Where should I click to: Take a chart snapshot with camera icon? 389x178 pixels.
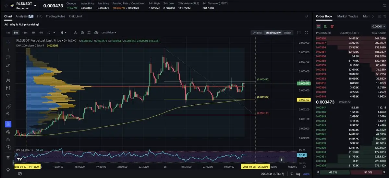(x=96, y=33)
